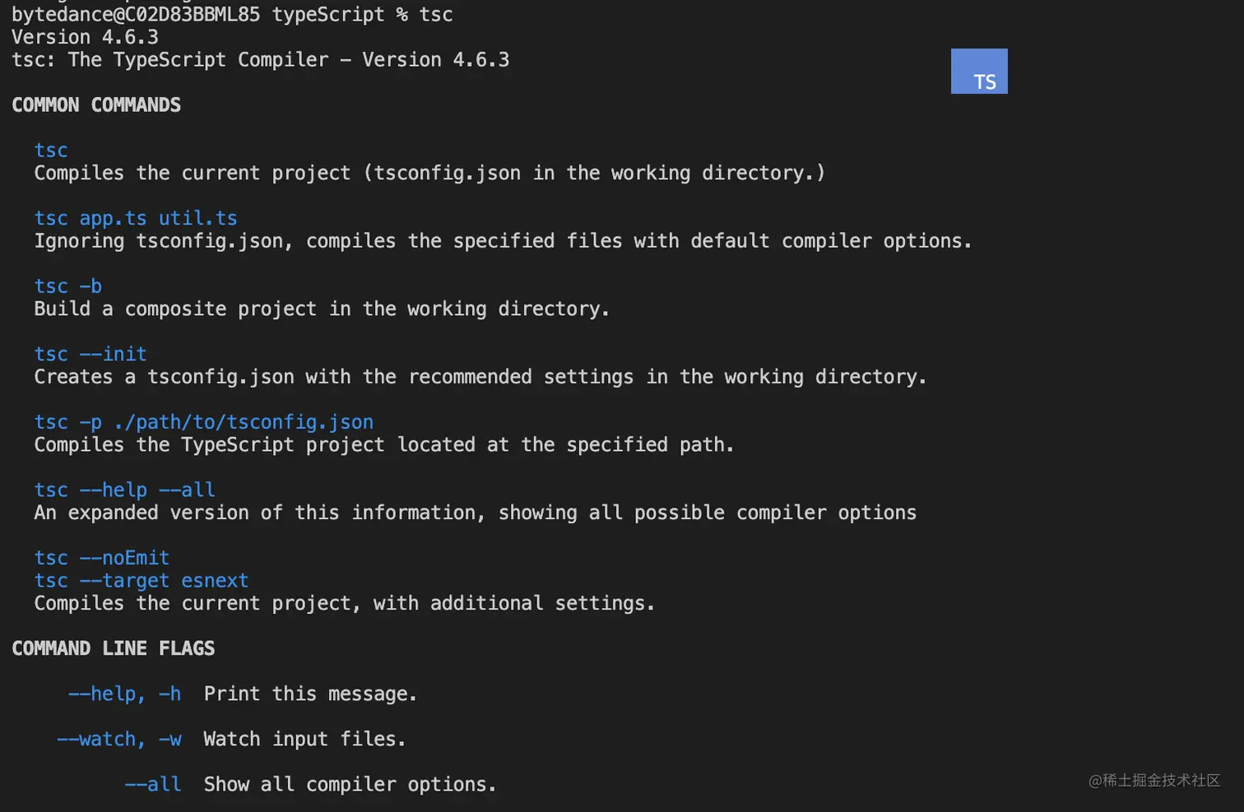The width and height of the screenshot is (1244, 812).
Task: Click the '--help, -h' flag
Action: pos(124,694)
